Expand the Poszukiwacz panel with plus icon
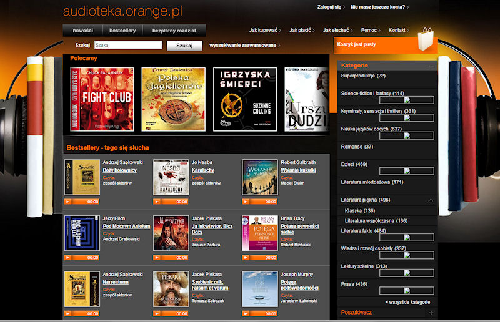The height and width of the screenshot is (322, 500). (431, 313)
